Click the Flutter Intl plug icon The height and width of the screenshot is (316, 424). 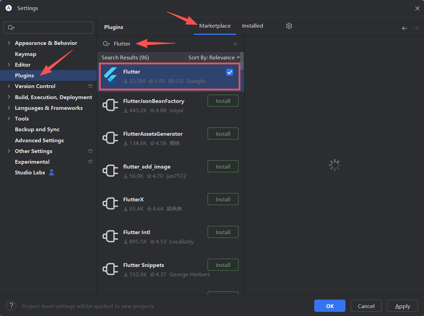(x=110, y=237)
